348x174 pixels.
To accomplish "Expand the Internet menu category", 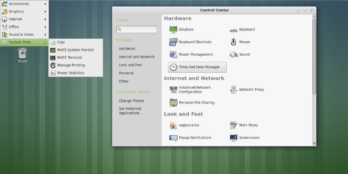I will pyautogui.click(x=24, y=19).
